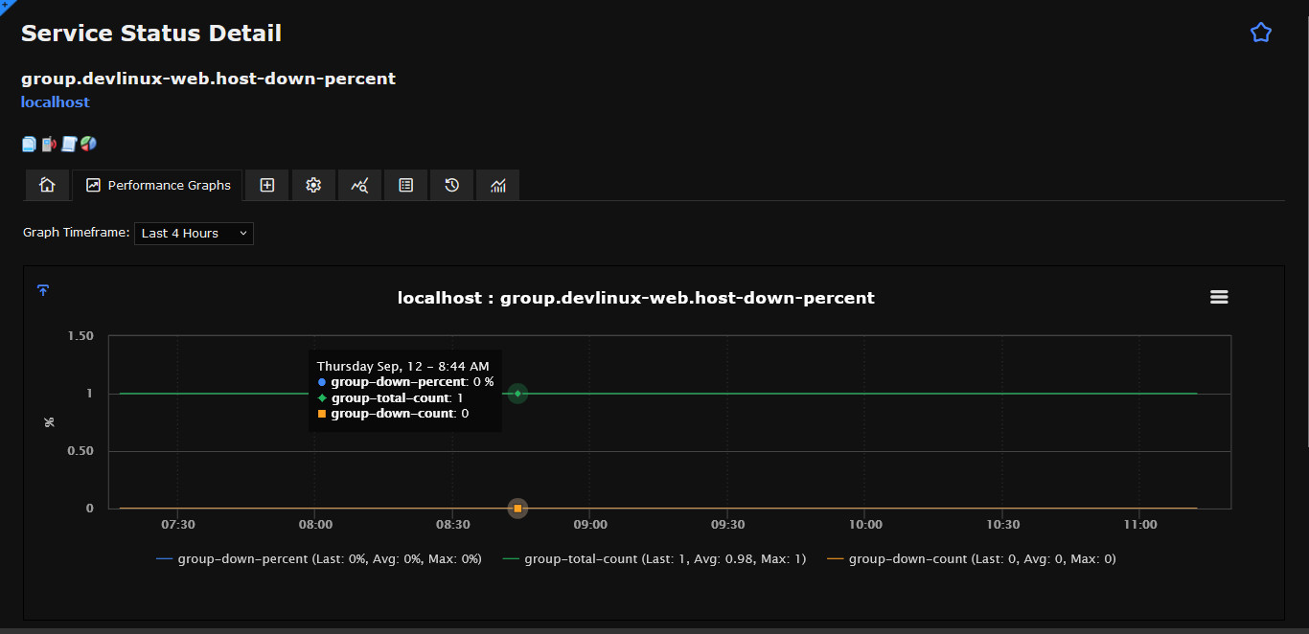Click the scroll history document icon

click(68, 144)
